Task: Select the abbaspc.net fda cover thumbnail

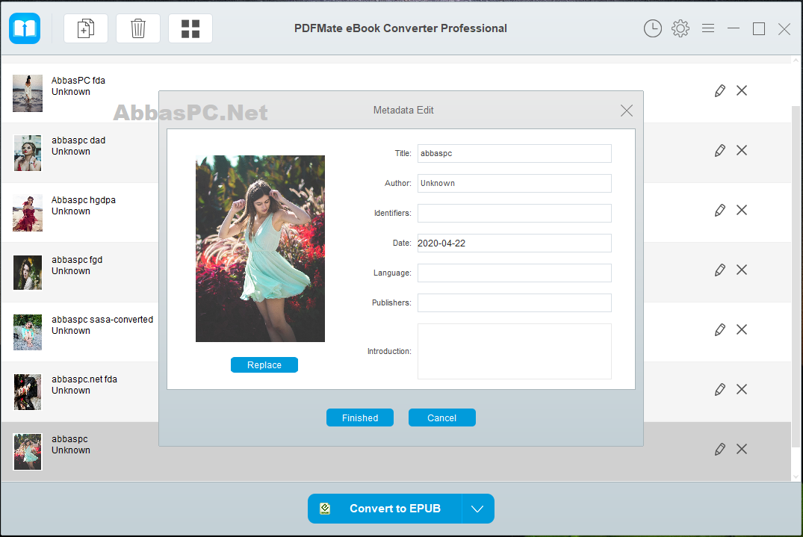Action: (28, 392)
